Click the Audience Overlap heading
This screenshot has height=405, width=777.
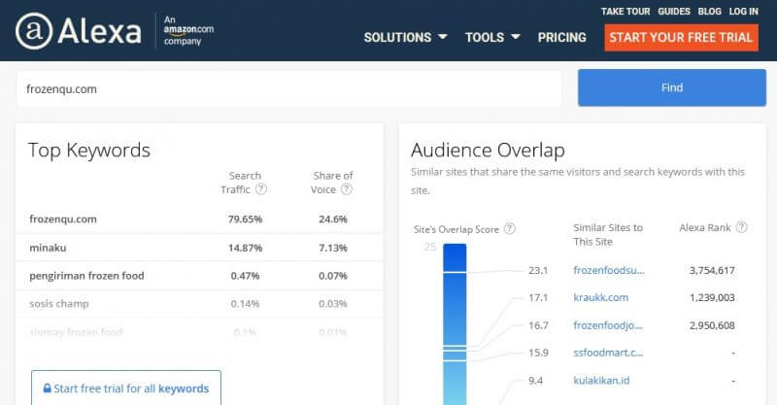(x=488, y=151)
